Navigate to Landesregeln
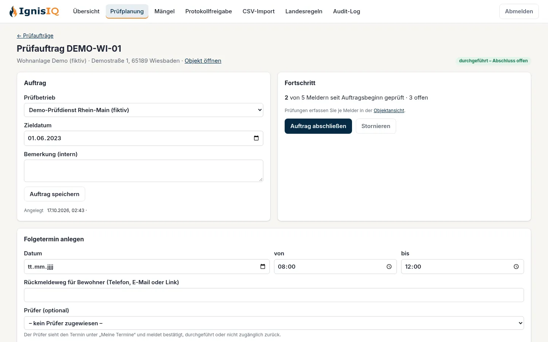 [x=304, y=11]
